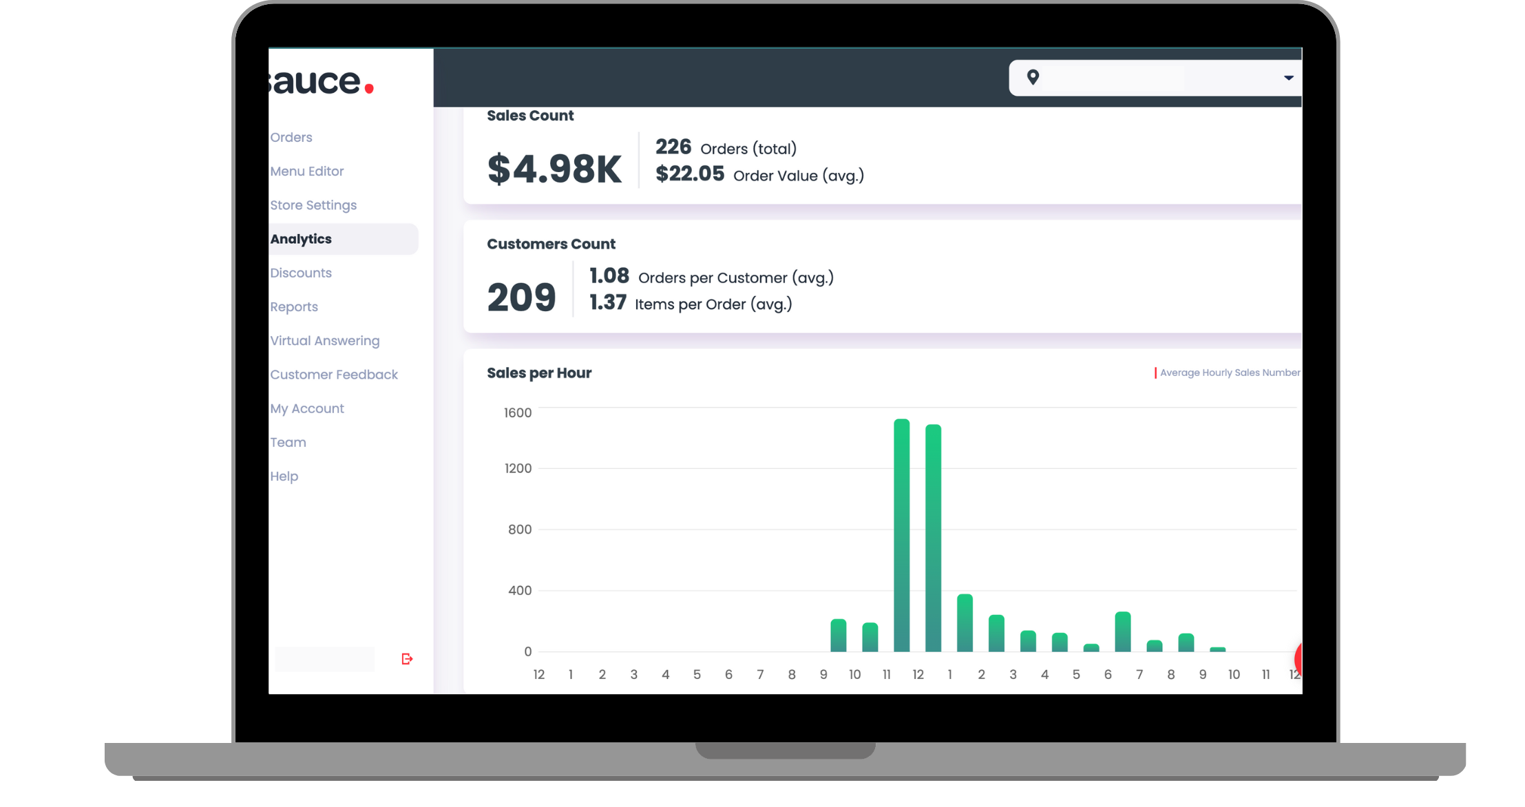Go to the Discounts page
This screenshot has height=807, width=1525.
[x=301, y=273]
